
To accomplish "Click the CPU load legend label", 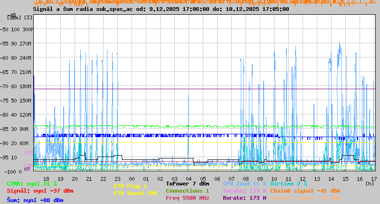I will (x=244, y=184).
